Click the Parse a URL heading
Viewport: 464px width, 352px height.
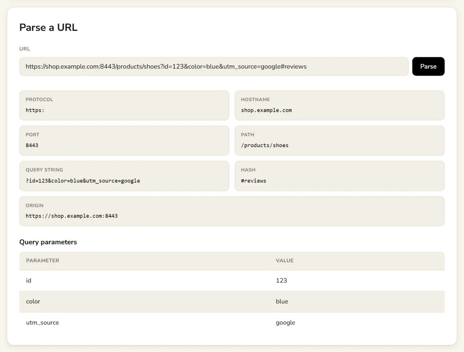pos(48,27)
